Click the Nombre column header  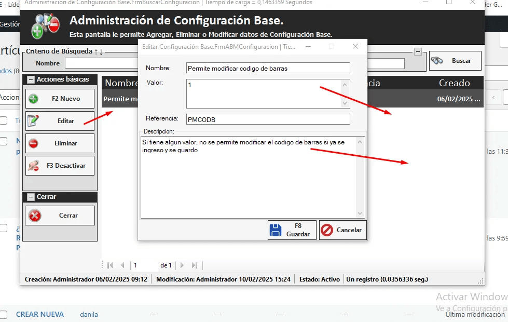pyautogui.click(x=120, y=83)
